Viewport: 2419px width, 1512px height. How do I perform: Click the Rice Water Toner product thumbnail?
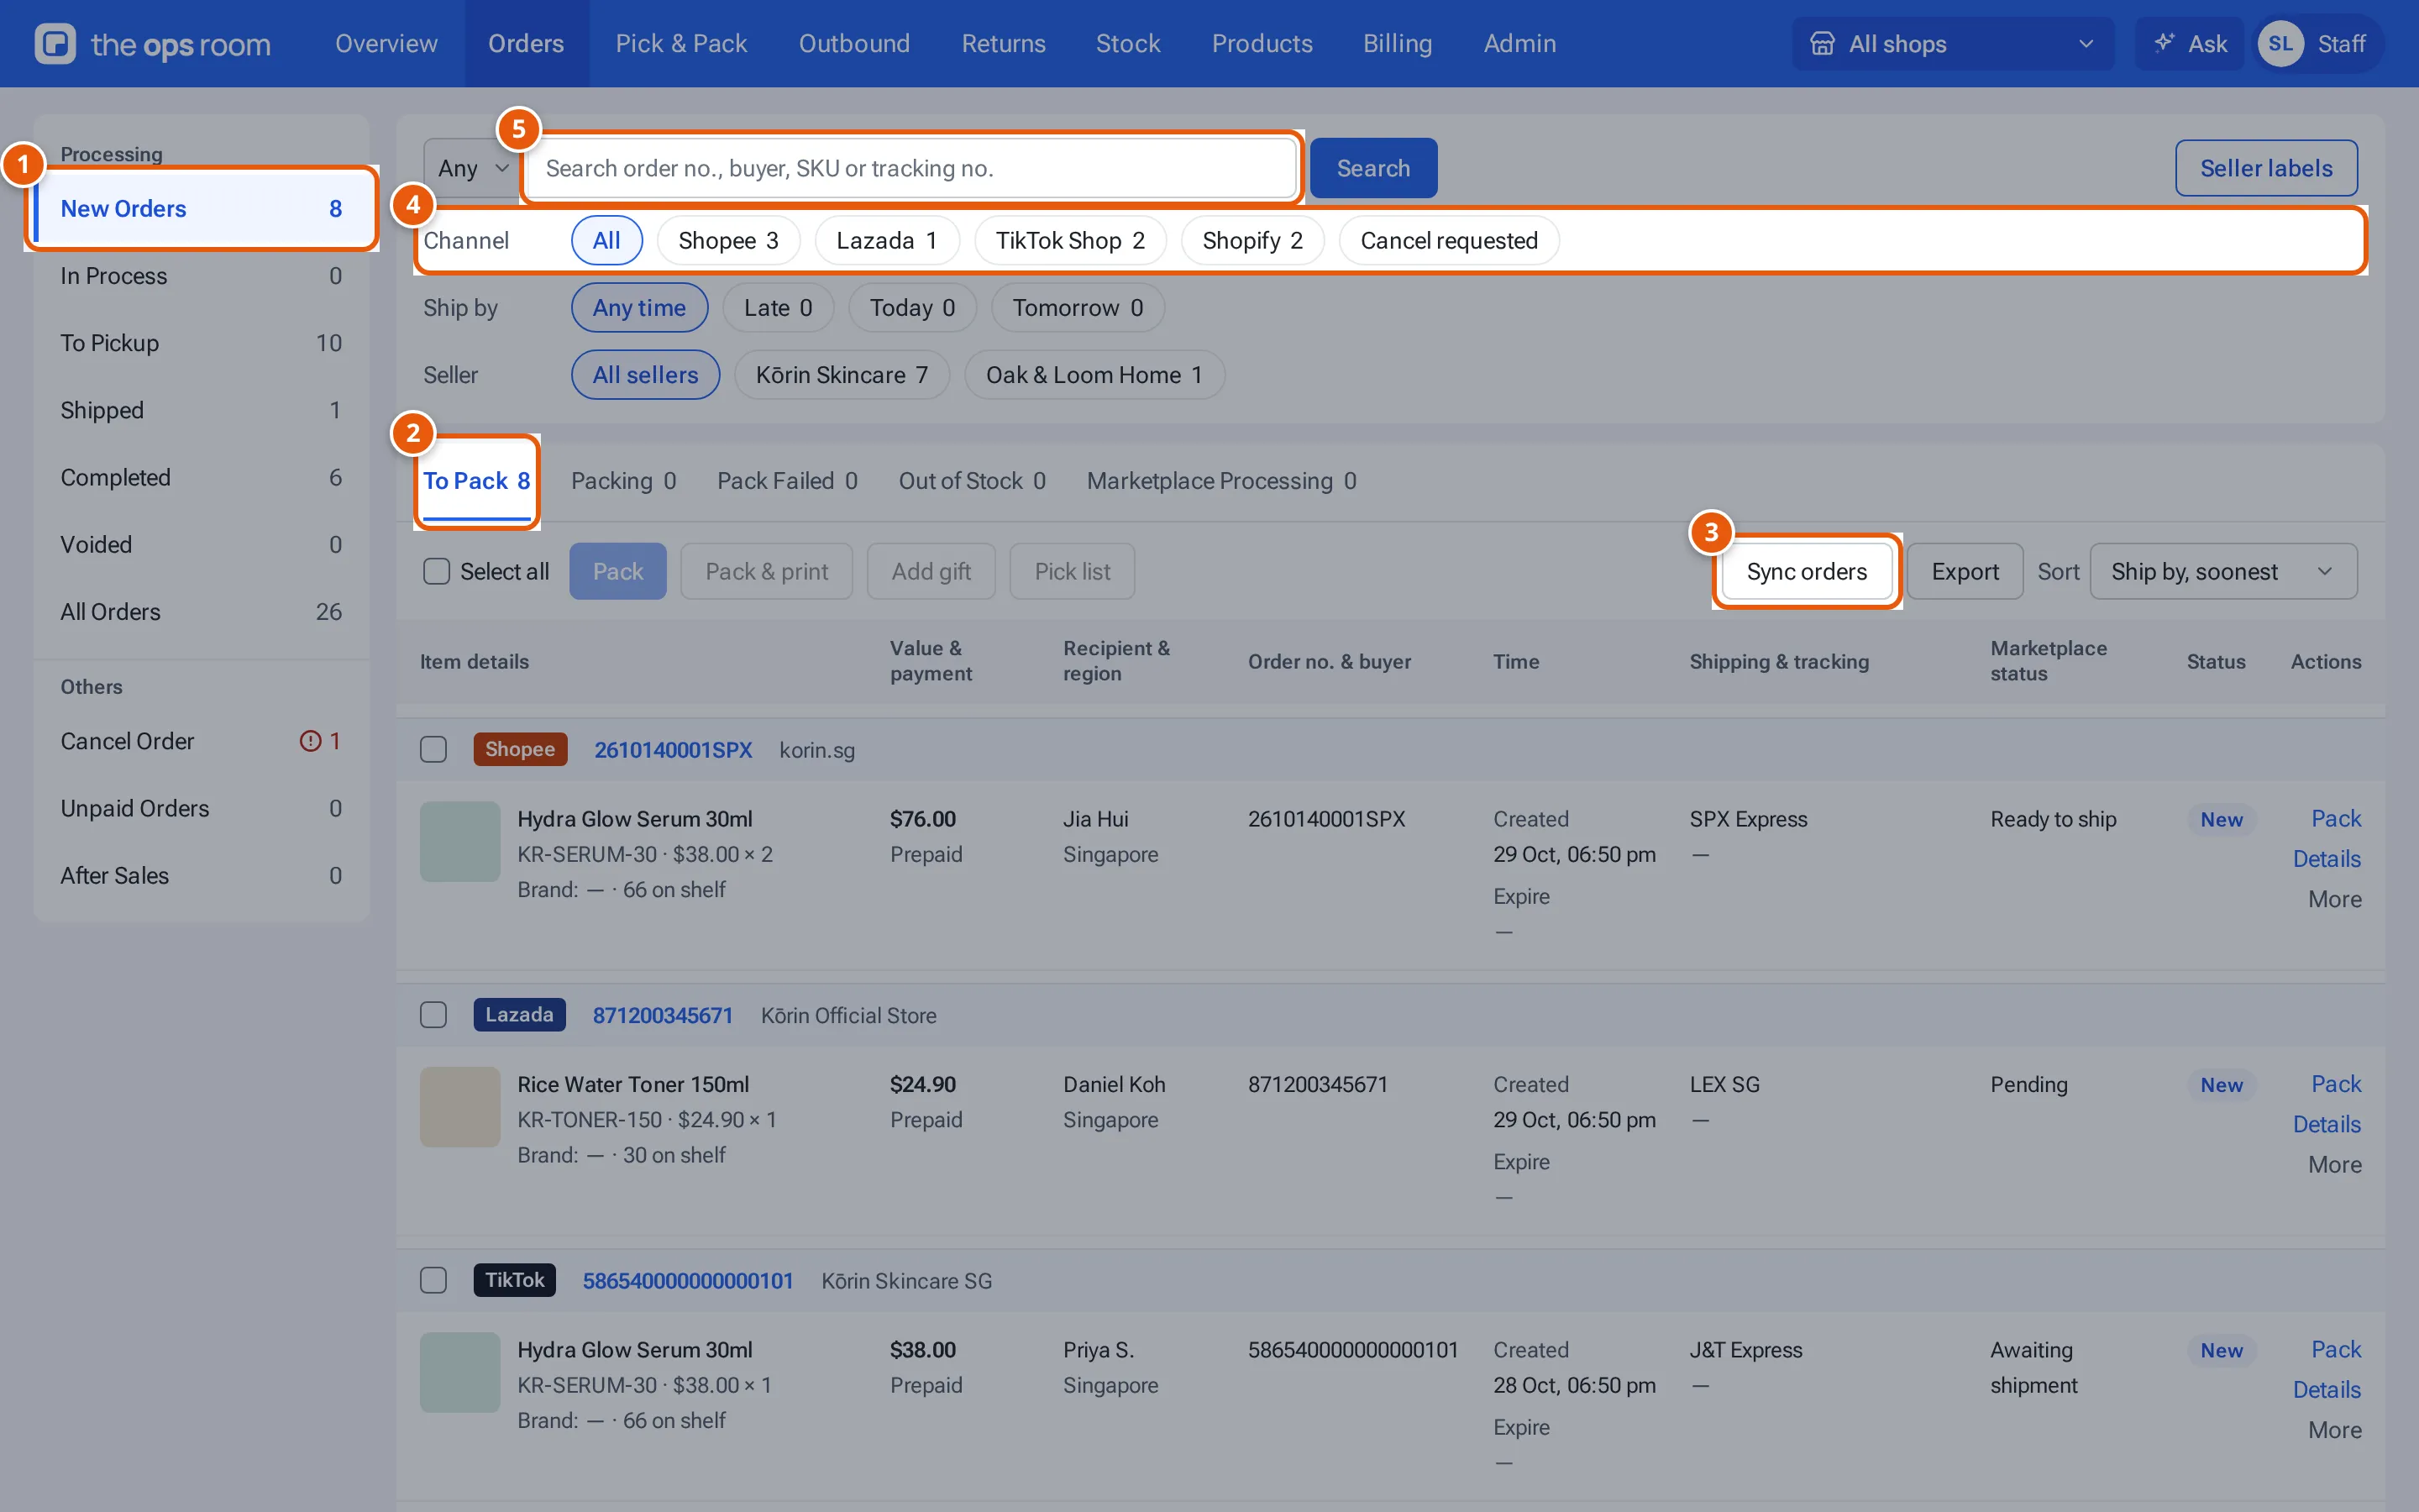coord(459,1106)
